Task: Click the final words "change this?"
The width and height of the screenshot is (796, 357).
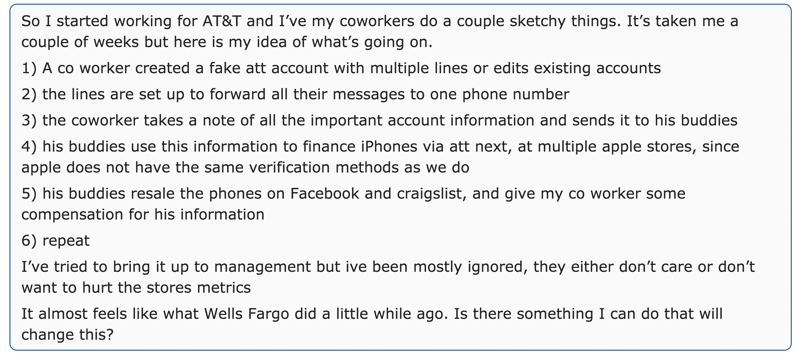Action: click(x=67, y=335)
